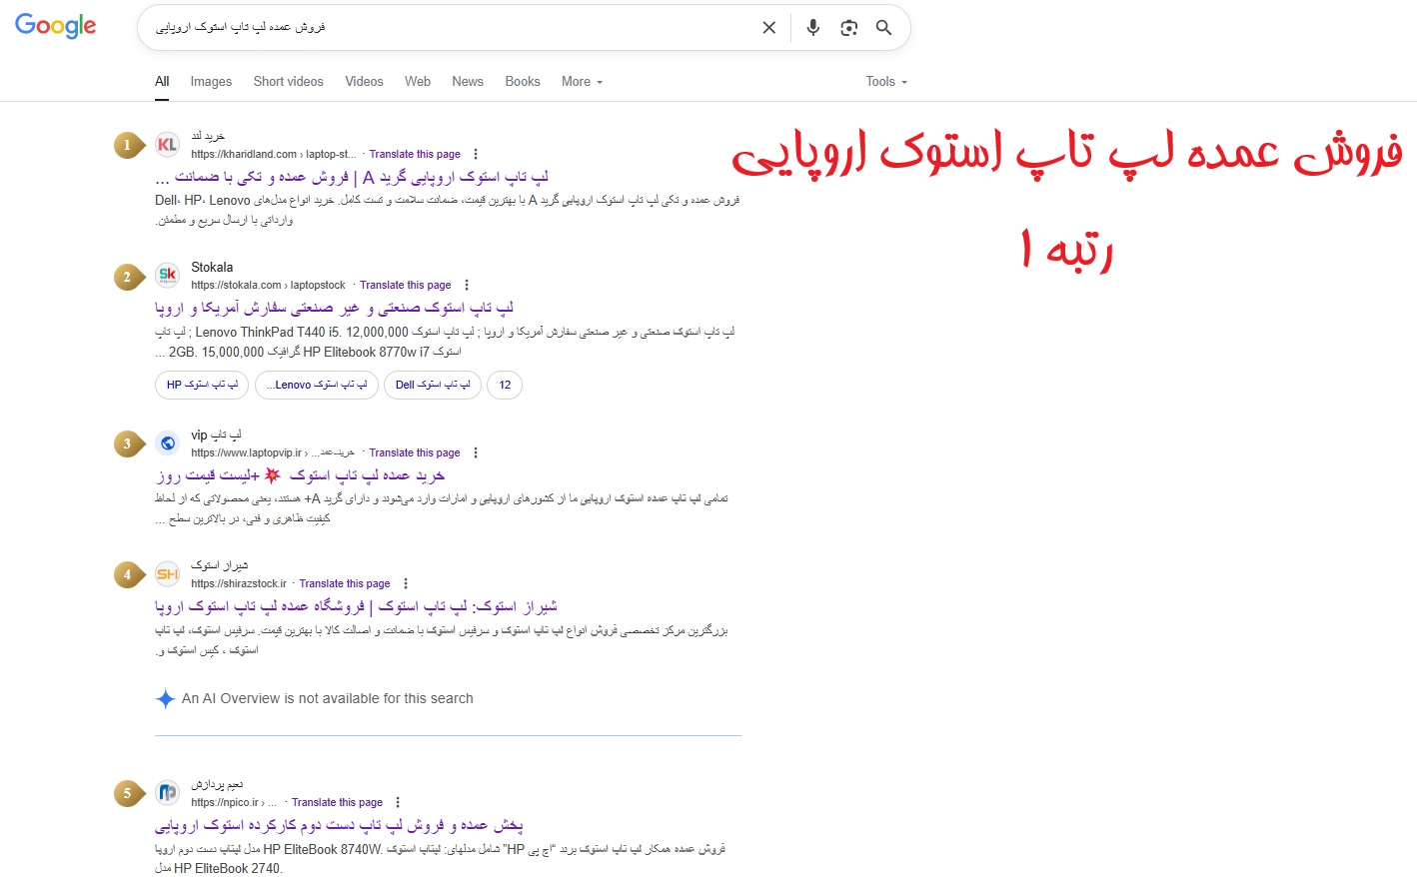Switch to the Books tab
Image resolution: width=1417 pixels, height=877 pixels.
coord(523,82)
